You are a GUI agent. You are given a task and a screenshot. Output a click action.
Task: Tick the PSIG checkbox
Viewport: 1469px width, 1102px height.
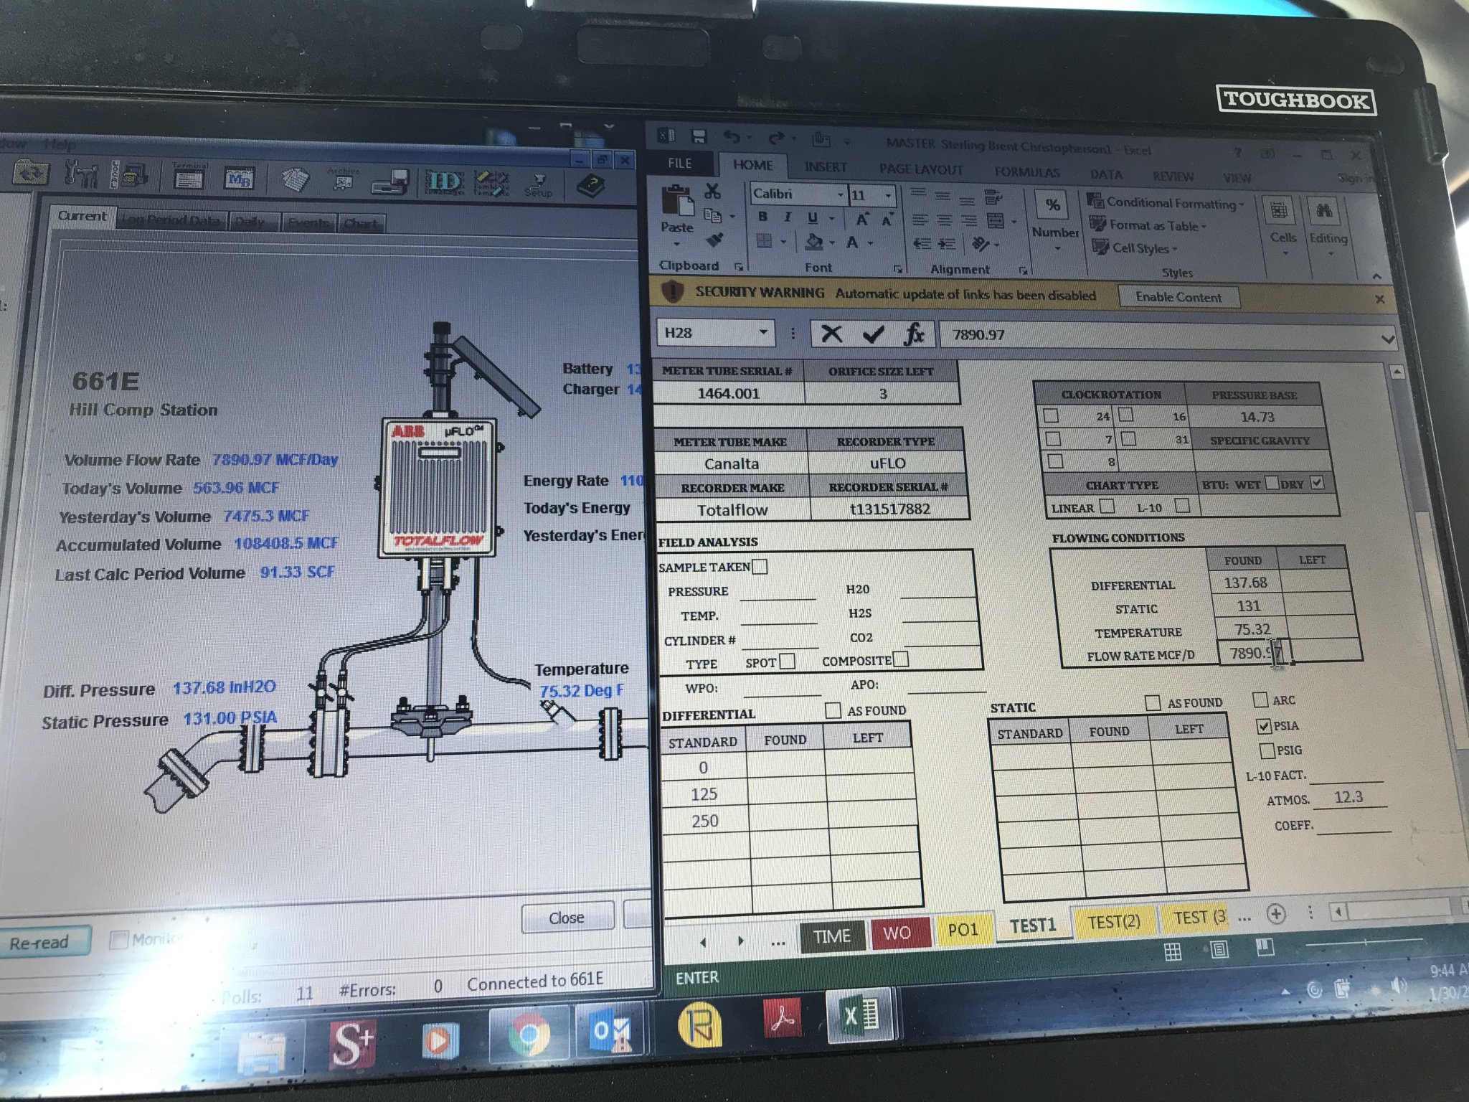1267,750
